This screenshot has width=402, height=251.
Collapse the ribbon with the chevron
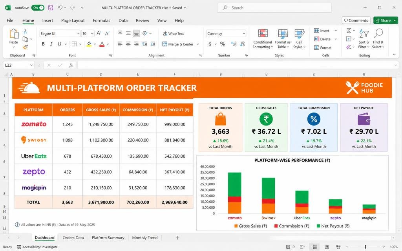[394, 55]
